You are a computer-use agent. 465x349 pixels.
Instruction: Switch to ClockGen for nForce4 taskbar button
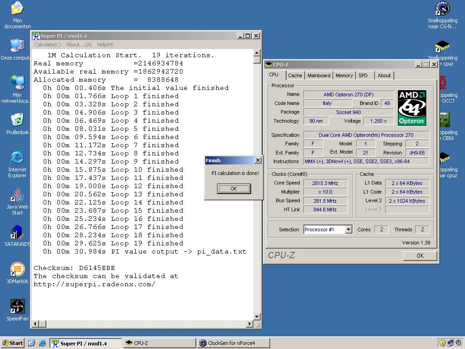(x=234, y=343)
